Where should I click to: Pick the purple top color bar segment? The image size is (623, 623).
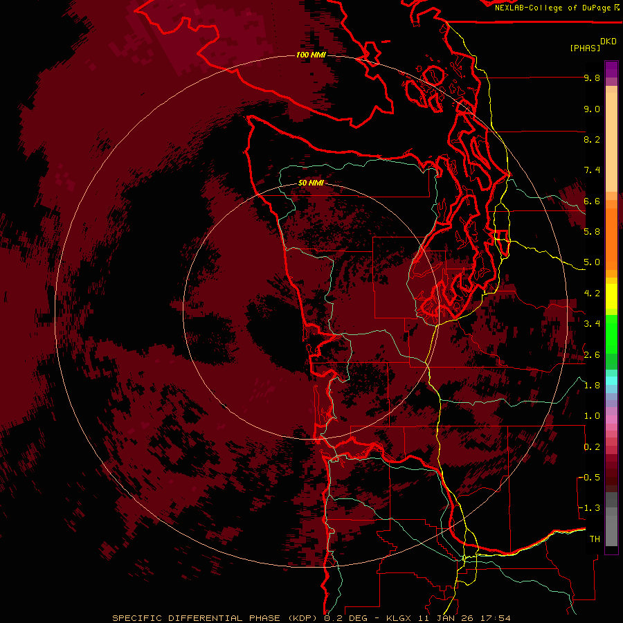pyautogui.click(x=611, y=69)
